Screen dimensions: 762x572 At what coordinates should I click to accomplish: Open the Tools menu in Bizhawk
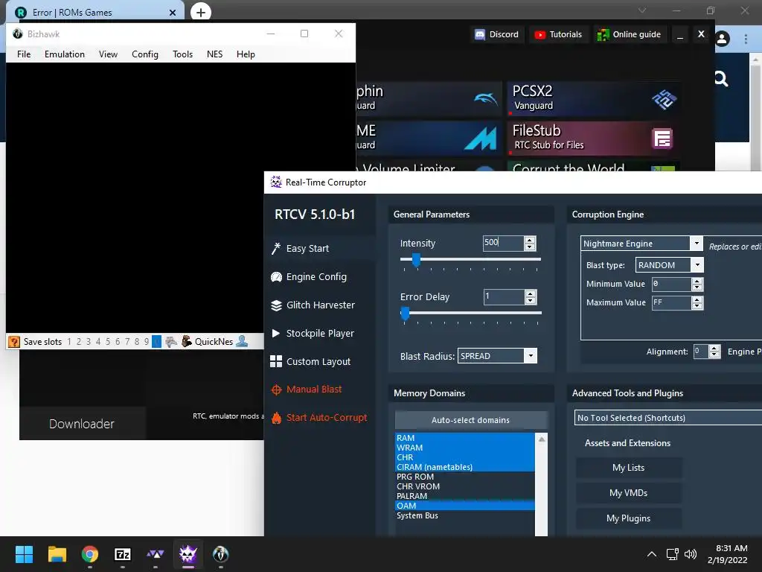point(183,54)
